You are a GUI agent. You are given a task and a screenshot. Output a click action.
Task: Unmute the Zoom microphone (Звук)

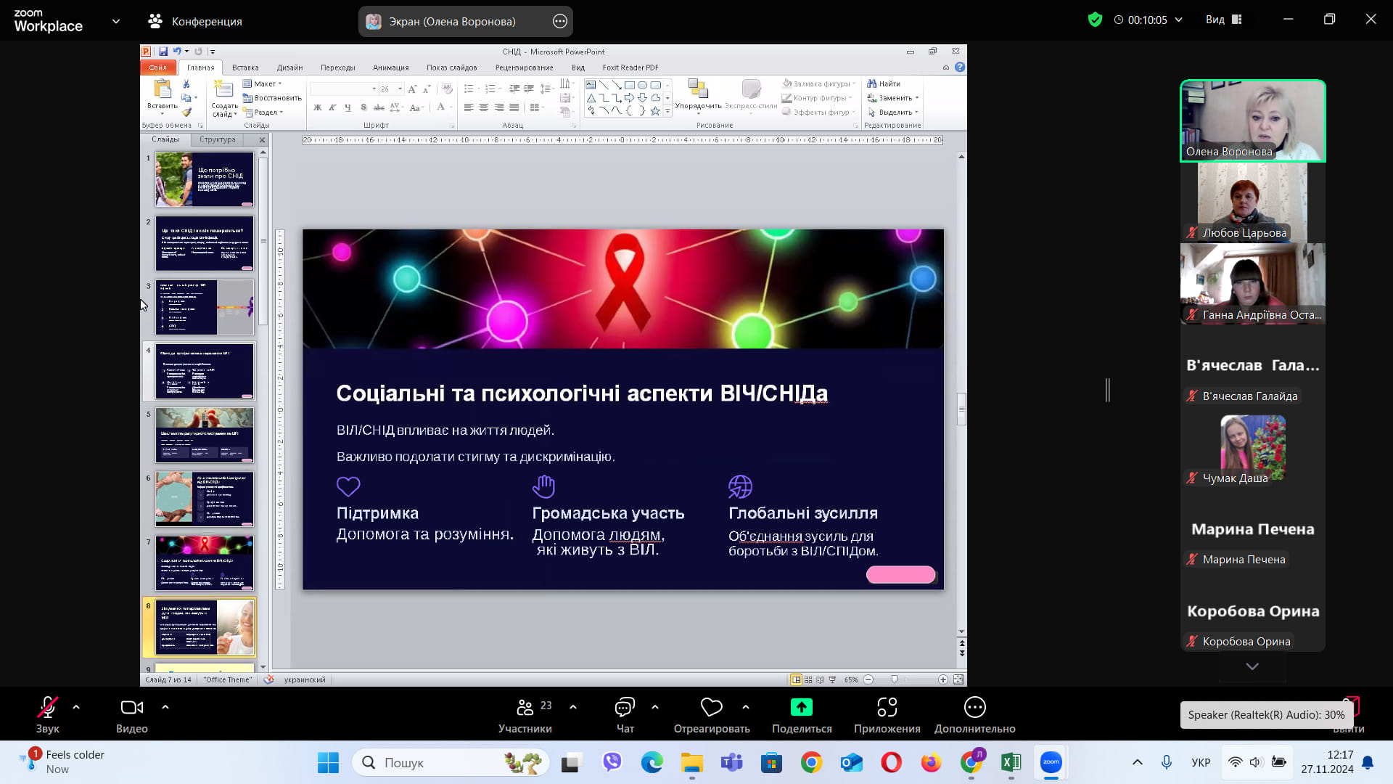(x=47, y=708)
